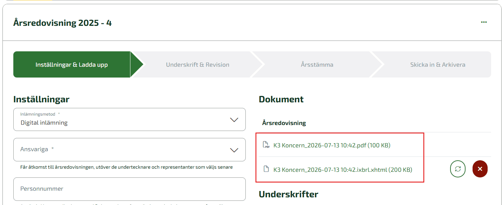Click the Årsredovisning 2025 - 4 heading
The width and height of the screenshot is (502, 205).
[x=62, y=23]
